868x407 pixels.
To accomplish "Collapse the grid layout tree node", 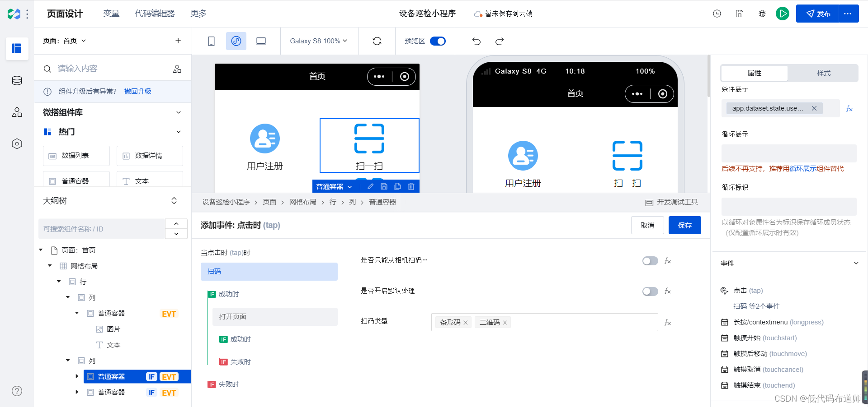I will pyautogui.click(x=50, y=266).
